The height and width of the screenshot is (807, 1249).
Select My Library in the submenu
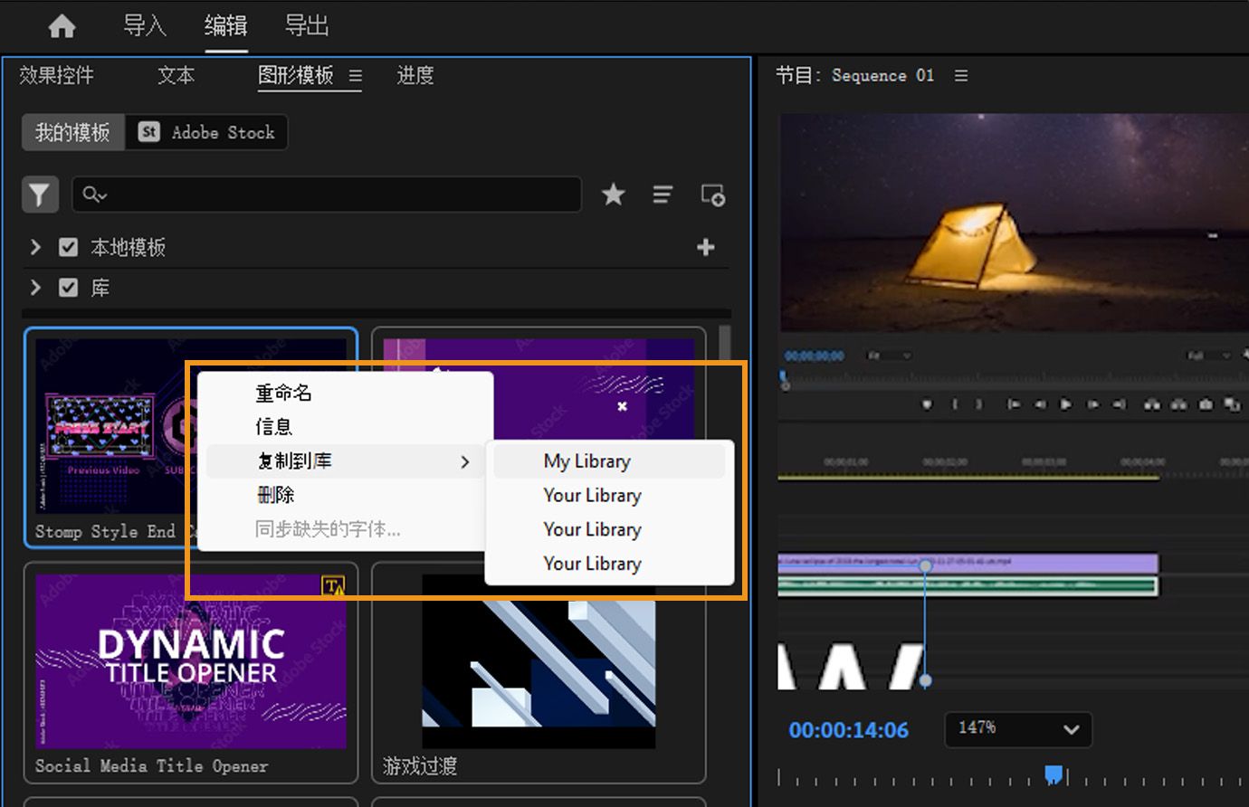[x=587, y=461]
